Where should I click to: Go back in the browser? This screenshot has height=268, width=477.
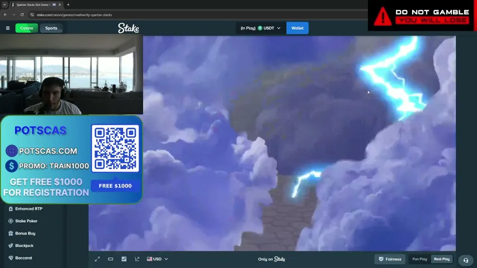click(5, 15)
